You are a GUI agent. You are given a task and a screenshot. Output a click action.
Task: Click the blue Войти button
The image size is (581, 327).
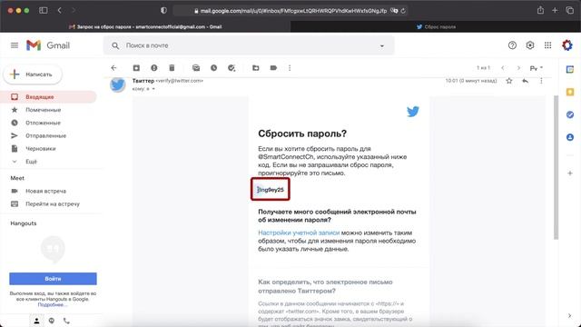pyautogui.click(x=53, y=279)
